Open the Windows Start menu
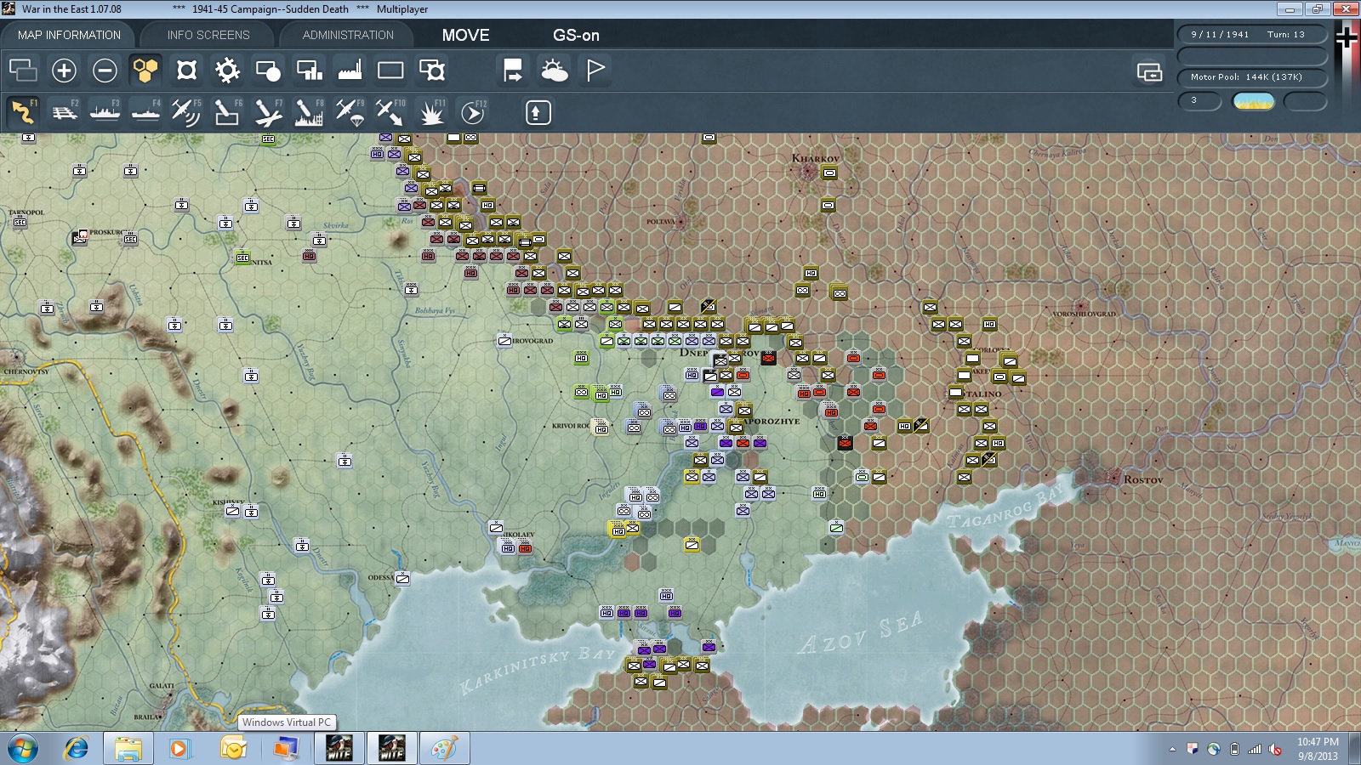The height and width of the screenshot is (765, 1361). (x=22, y=749)
